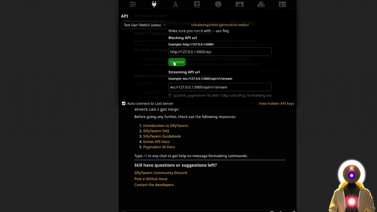Open the AI response settings sliders icon
377x212 pixels.
(133, 4)
